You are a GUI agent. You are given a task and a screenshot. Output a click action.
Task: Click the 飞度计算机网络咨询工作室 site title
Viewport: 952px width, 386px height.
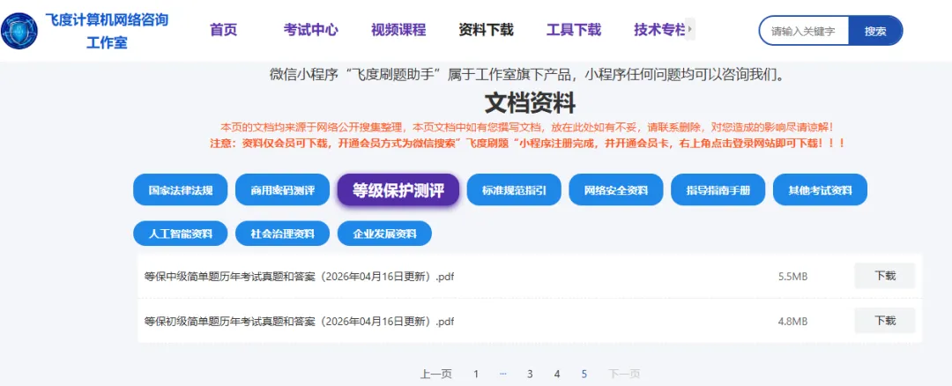[x=107, y=31]
